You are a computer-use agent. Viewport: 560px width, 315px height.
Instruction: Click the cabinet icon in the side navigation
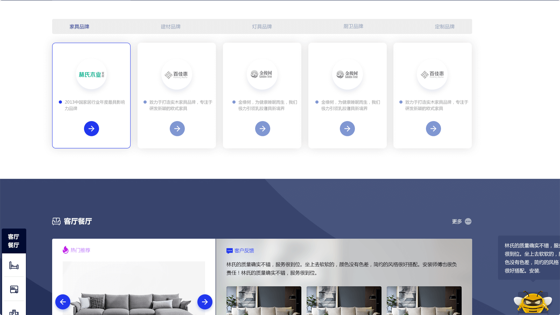[x=14, y=289]
